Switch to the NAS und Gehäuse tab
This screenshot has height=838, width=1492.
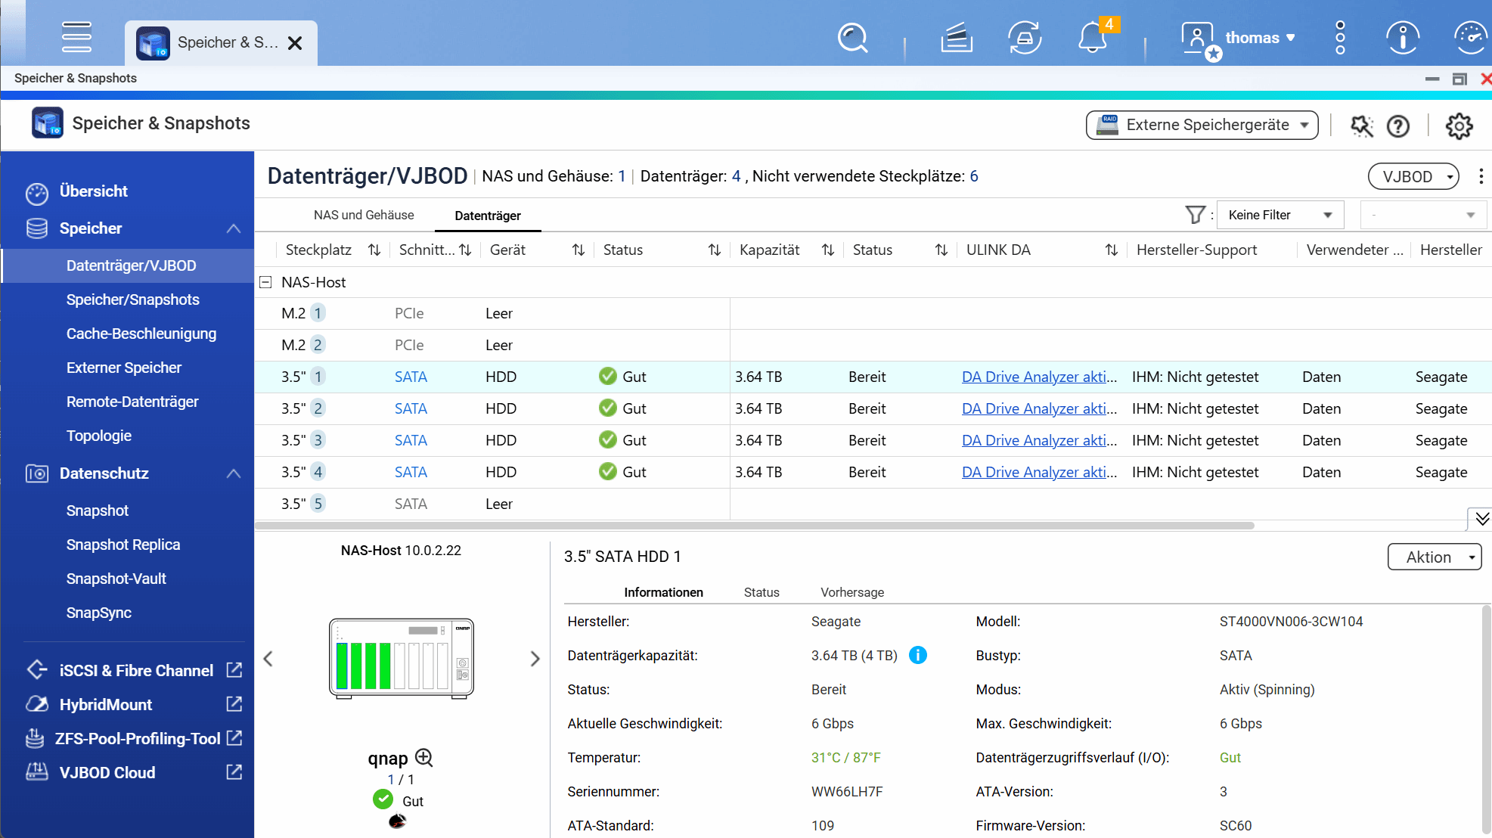pos(364,215)
